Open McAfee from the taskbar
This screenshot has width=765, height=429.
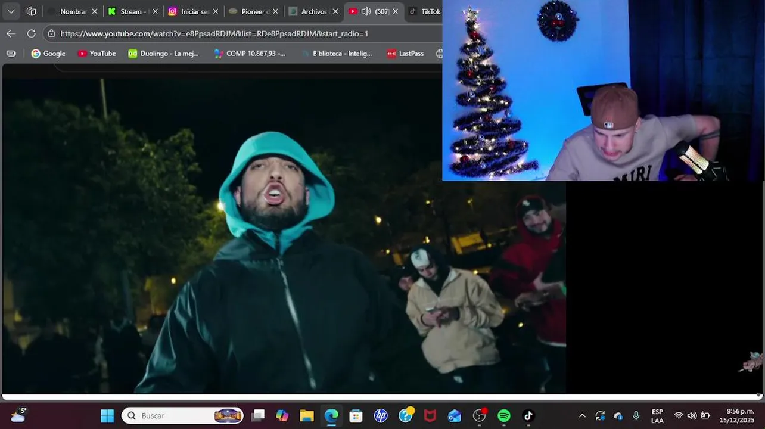pos(430,415)
